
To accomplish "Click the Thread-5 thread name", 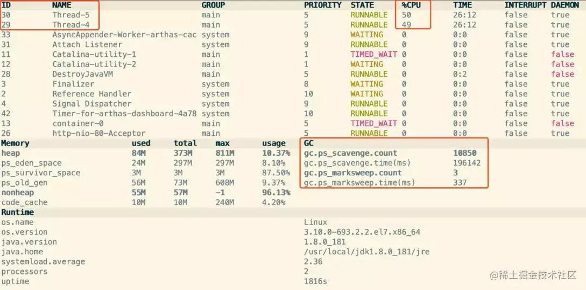I will 71,15.
